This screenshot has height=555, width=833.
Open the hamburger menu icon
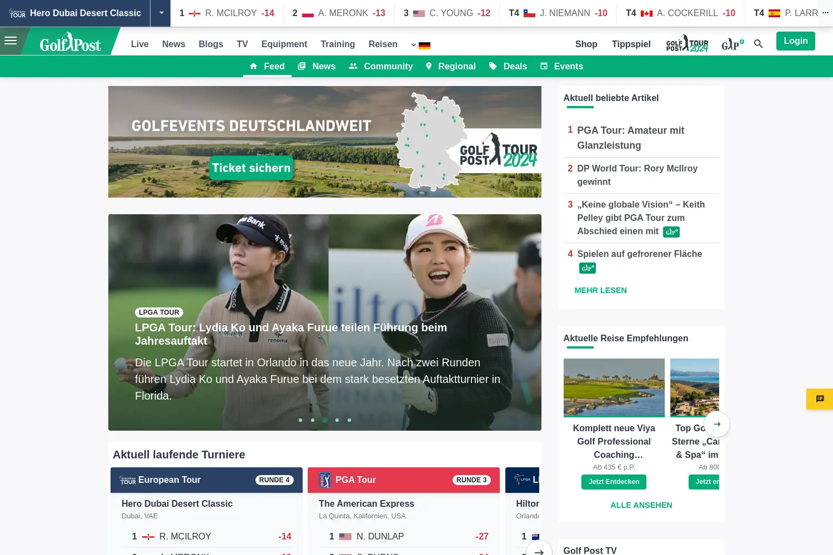click(x=11, y=41)
